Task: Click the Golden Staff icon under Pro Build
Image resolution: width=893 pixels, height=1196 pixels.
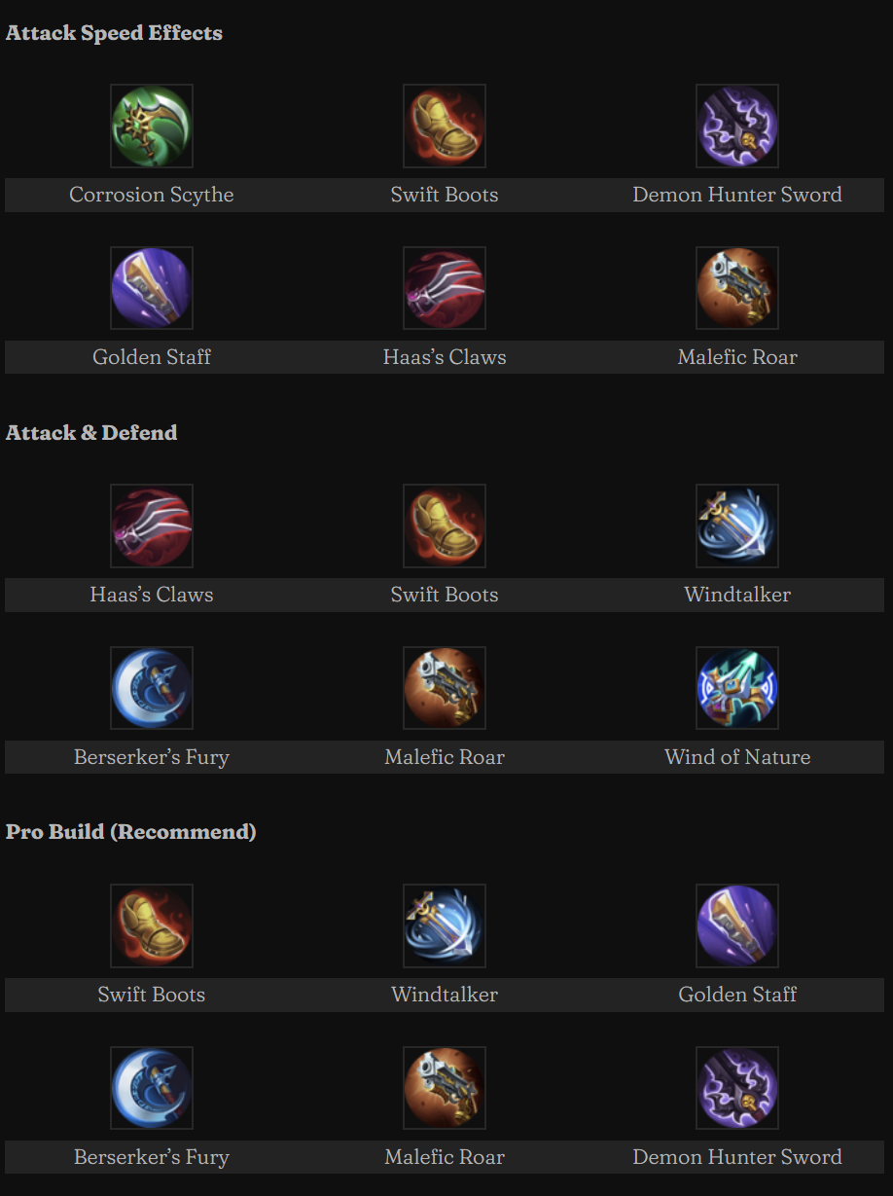Action: click(x=736, y=925)
